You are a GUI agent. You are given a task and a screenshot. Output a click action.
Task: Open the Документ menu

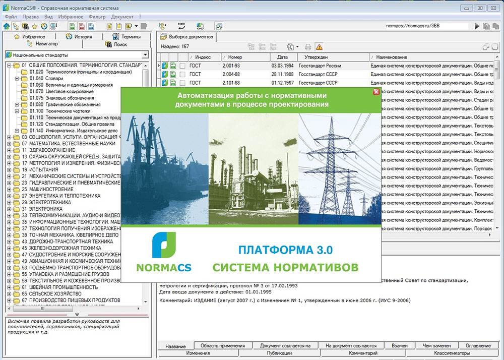122,17
